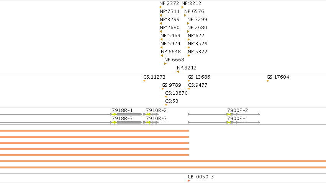Select the 7900R-2 transcript

click(x=224, y=114)
